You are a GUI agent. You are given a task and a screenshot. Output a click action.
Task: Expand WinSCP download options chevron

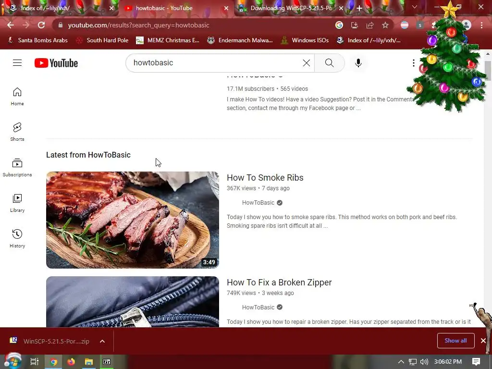coord(102,341)
